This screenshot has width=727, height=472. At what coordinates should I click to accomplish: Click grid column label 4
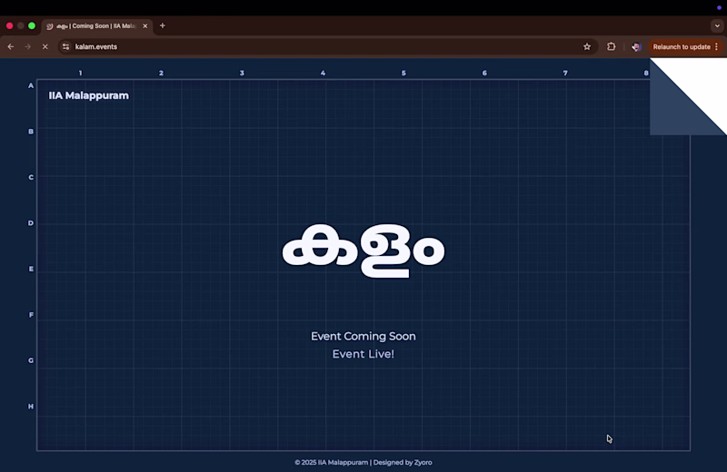323,74
